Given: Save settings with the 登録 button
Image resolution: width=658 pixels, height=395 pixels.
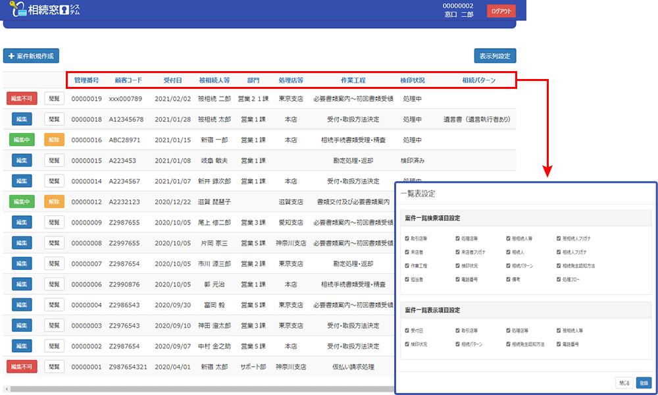Looking at the screenshot, I should tap(644, 382).
